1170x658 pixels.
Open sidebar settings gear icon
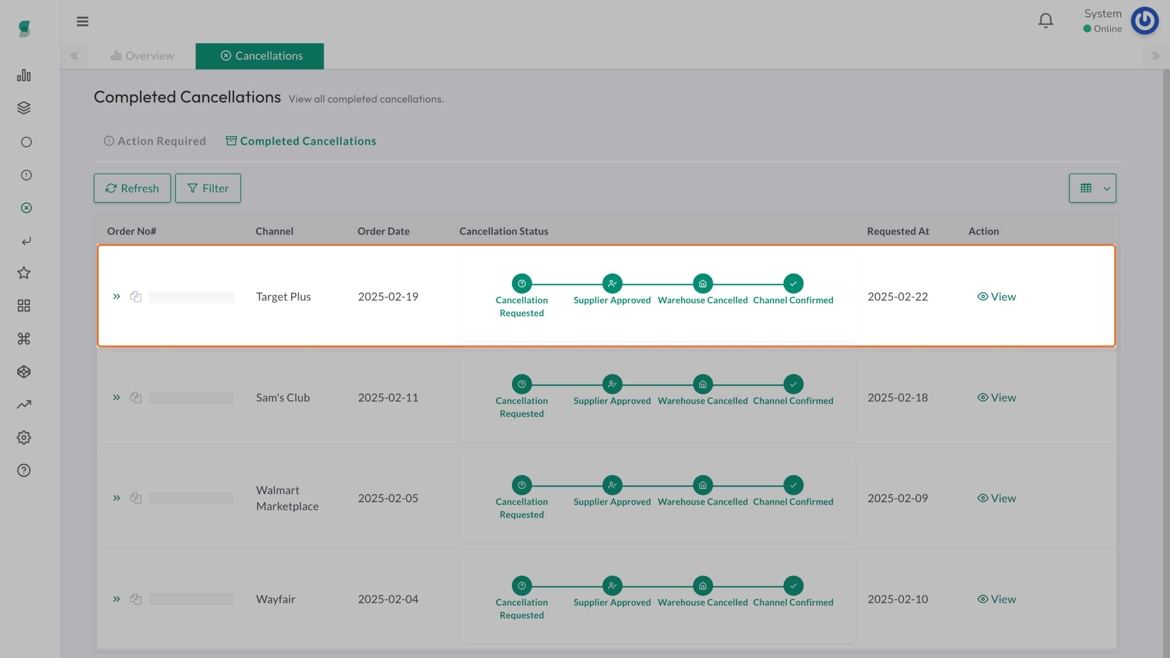pyautogui.click(x=24, y=437)
